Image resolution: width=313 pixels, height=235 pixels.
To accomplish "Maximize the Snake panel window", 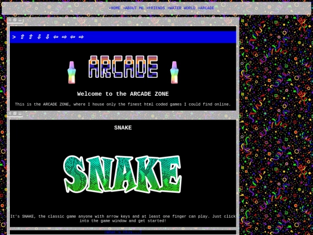I will click(x=15, y=114).
